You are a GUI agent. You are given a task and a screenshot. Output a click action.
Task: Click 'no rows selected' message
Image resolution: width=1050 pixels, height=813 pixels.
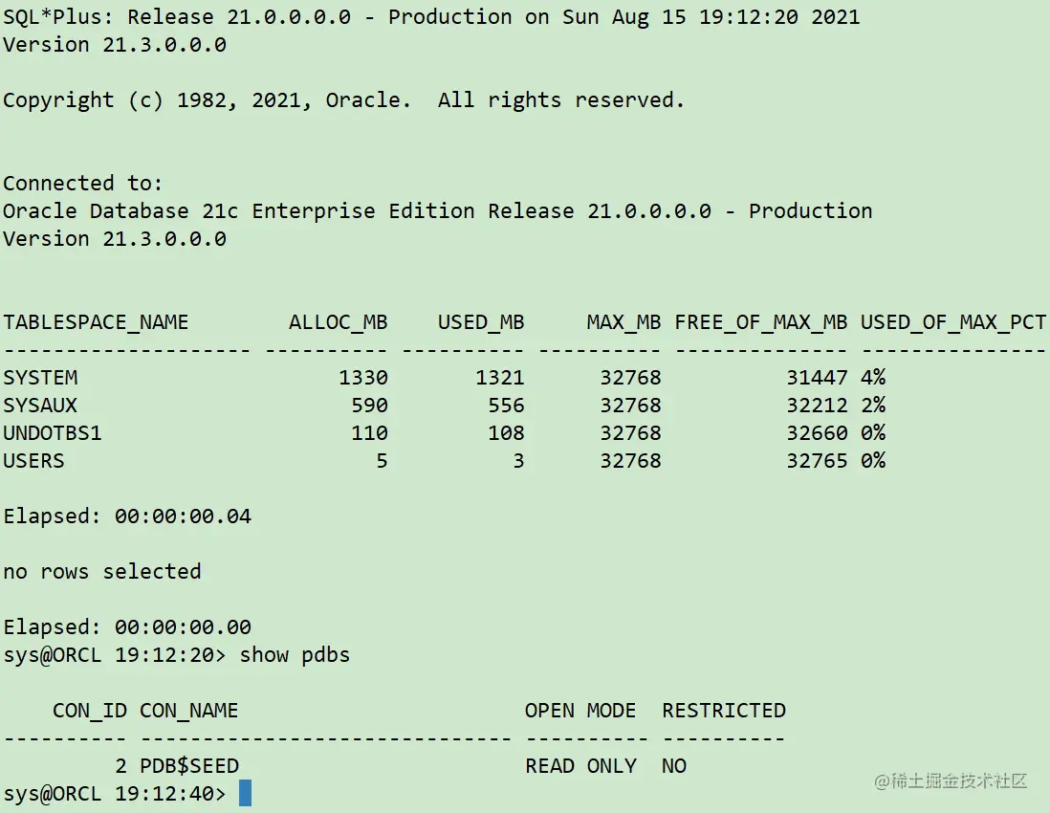pos(101,571)
